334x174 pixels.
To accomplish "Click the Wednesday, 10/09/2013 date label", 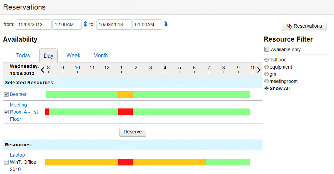I will coord(24,70).
